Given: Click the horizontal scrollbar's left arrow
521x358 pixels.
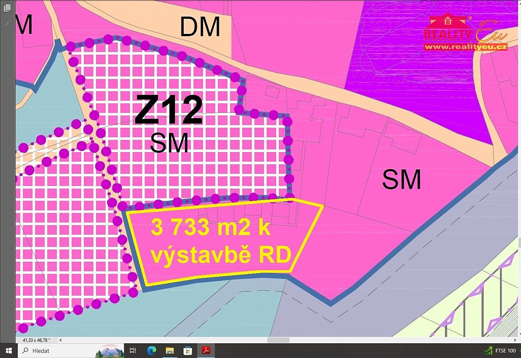Looking at the screenshot, I should pyautogui.click(x=60, y=340).
